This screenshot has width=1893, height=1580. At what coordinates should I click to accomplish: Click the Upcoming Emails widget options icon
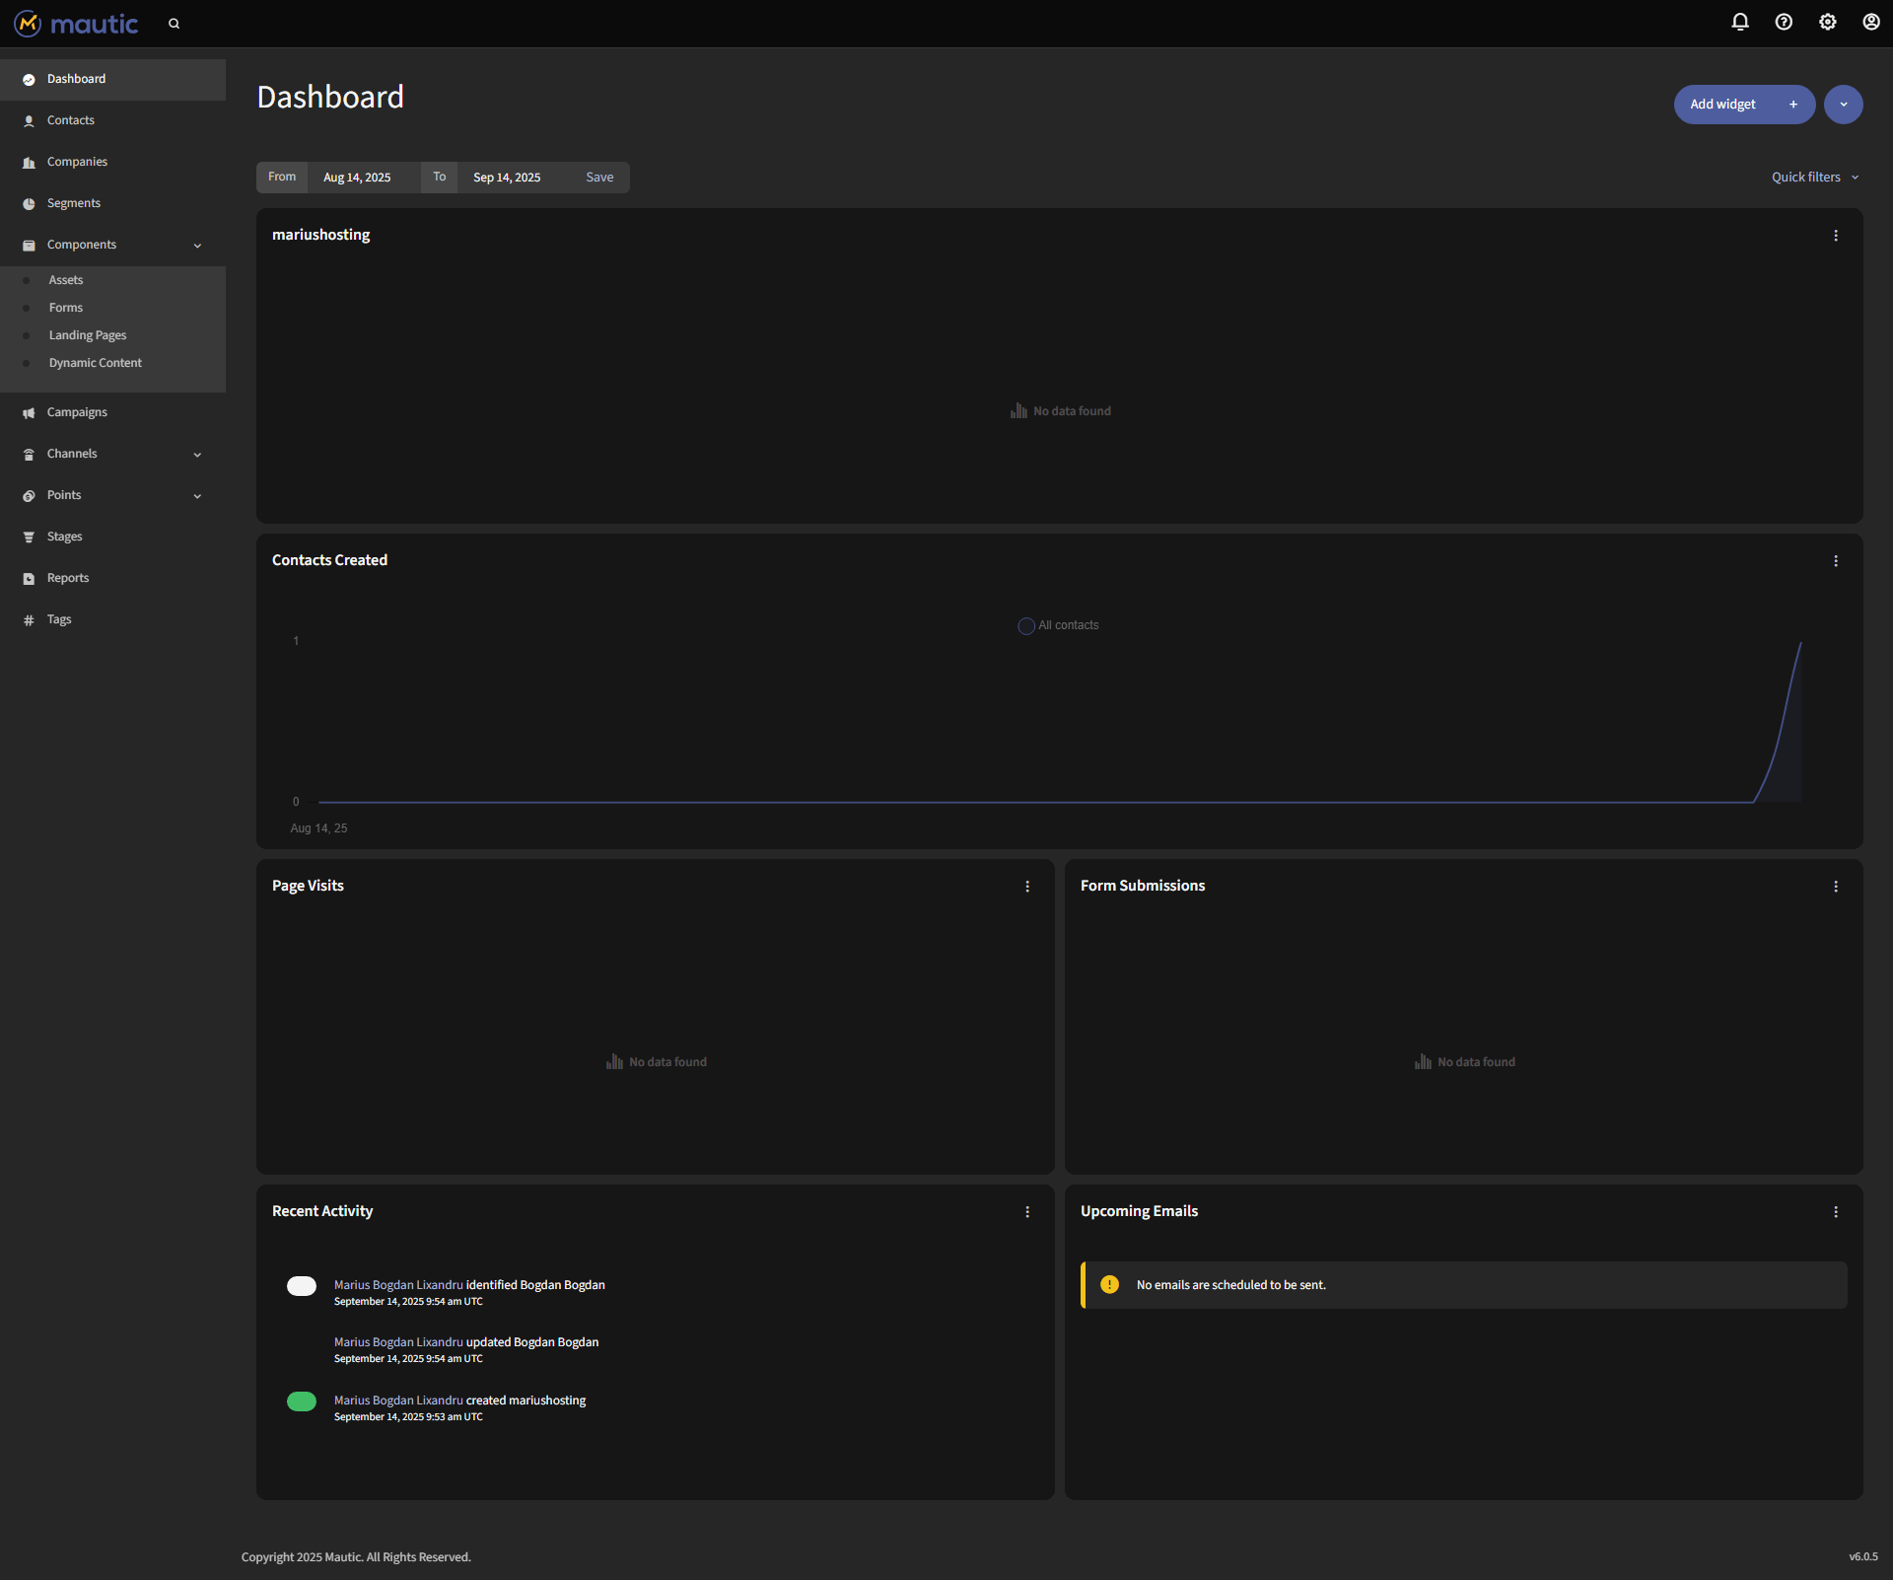[x=1835, y=1212]
